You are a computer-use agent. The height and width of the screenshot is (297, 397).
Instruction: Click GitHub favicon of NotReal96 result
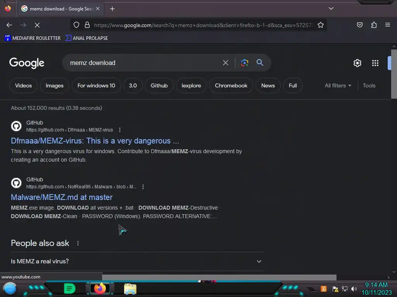pos(16,183)
